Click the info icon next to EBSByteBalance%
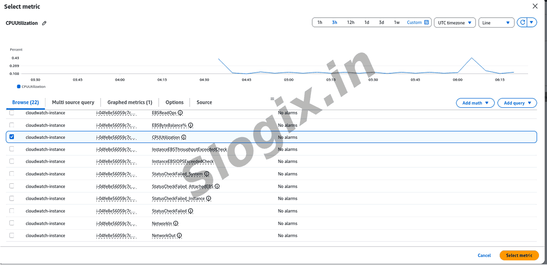The height and width of the screenshot is (265, 547). (191, 125)
